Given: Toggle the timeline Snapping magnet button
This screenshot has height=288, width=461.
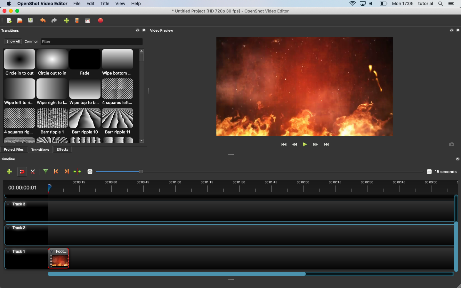Looking at the screenshot, I should pos(22,172).
